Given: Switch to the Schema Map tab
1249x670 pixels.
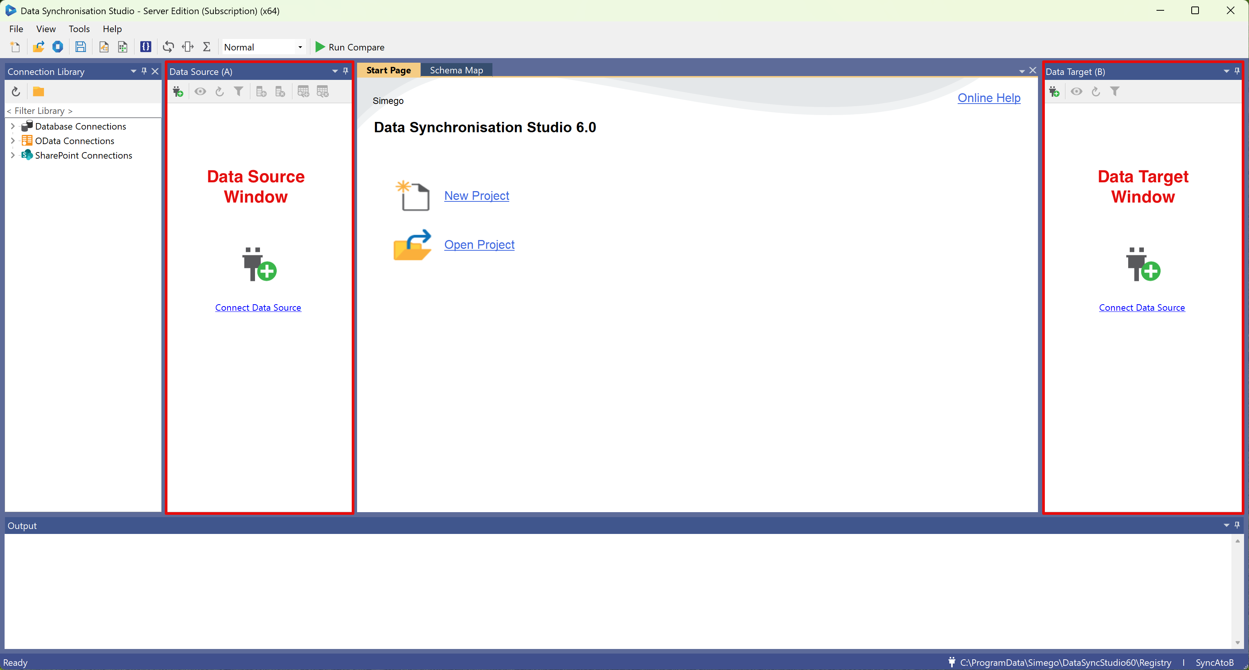Looking at the screenshot, I should click(456, 70).
